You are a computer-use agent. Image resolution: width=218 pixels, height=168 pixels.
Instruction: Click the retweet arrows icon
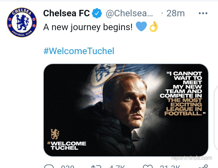(96, 166)
